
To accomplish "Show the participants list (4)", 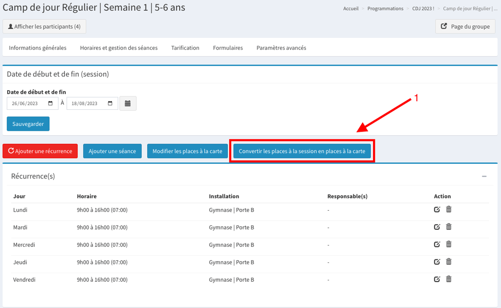I will tap(44, 26).
